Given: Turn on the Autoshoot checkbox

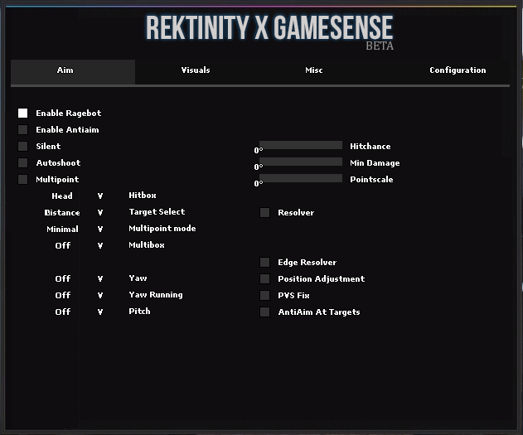Looking at the screenshot, I should coord(23,163).
